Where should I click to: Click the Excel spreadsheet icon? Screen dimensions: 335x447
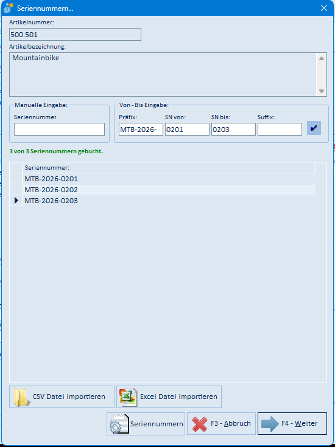(x=129, y=397)
